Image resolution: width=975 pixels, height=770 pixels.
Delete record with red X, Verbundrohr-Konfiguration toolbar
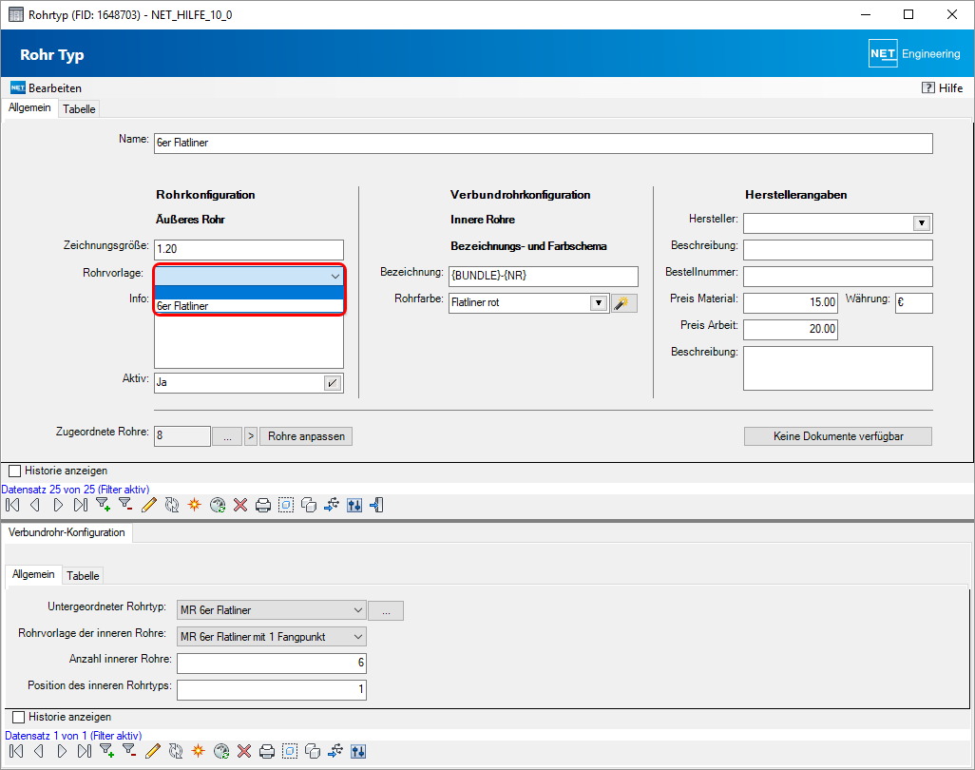tap(243, 751)
